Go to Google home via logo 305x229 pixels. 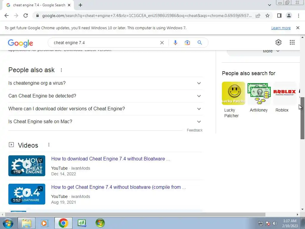pyautogui.click(x=21, y=43)
